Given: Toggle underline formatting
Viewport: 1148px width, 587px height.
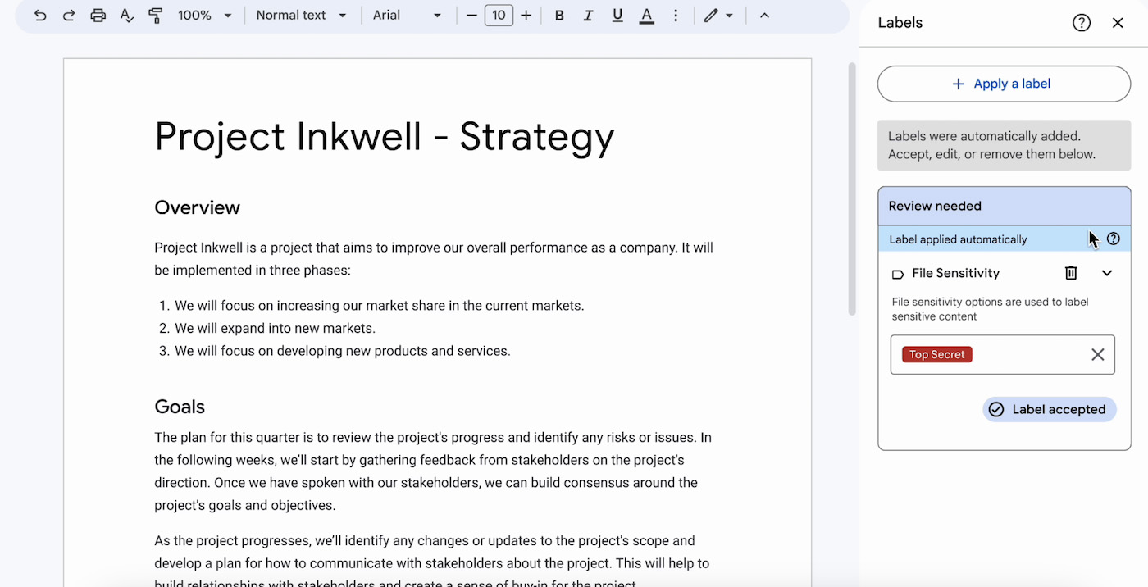Looking at the screenshot, I should coord(617,15).
